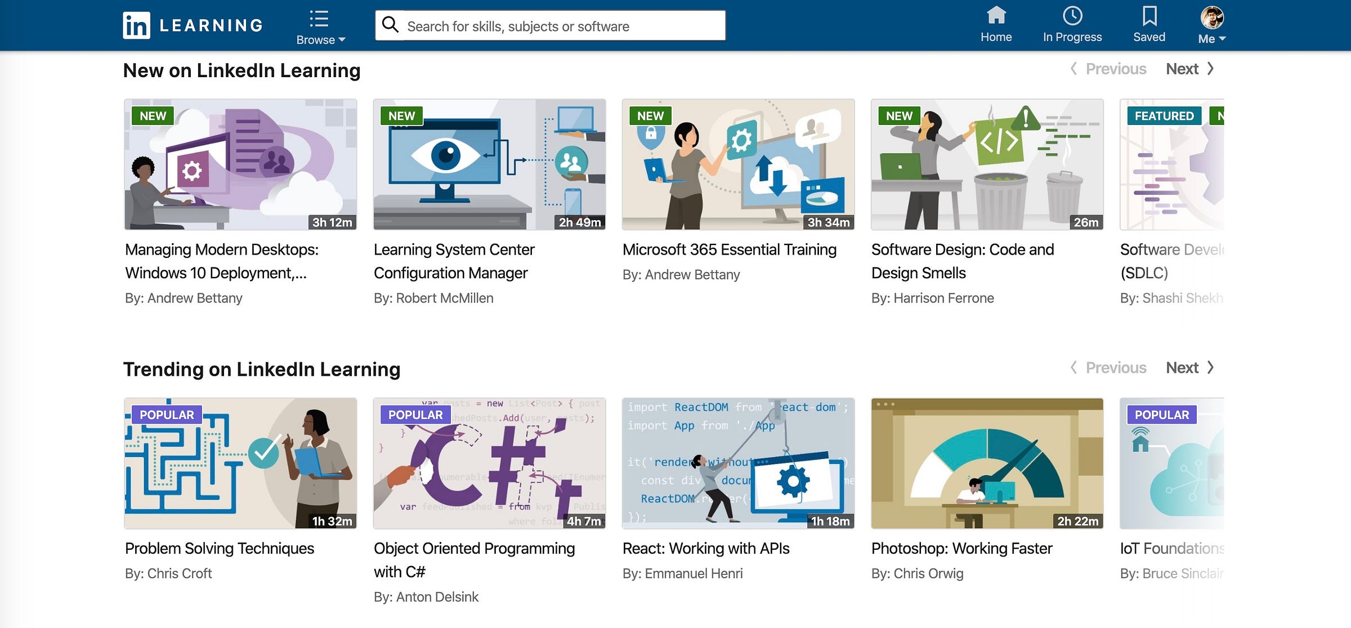Go to Home via house icon

pyautogui.click(x=996, y=16)
